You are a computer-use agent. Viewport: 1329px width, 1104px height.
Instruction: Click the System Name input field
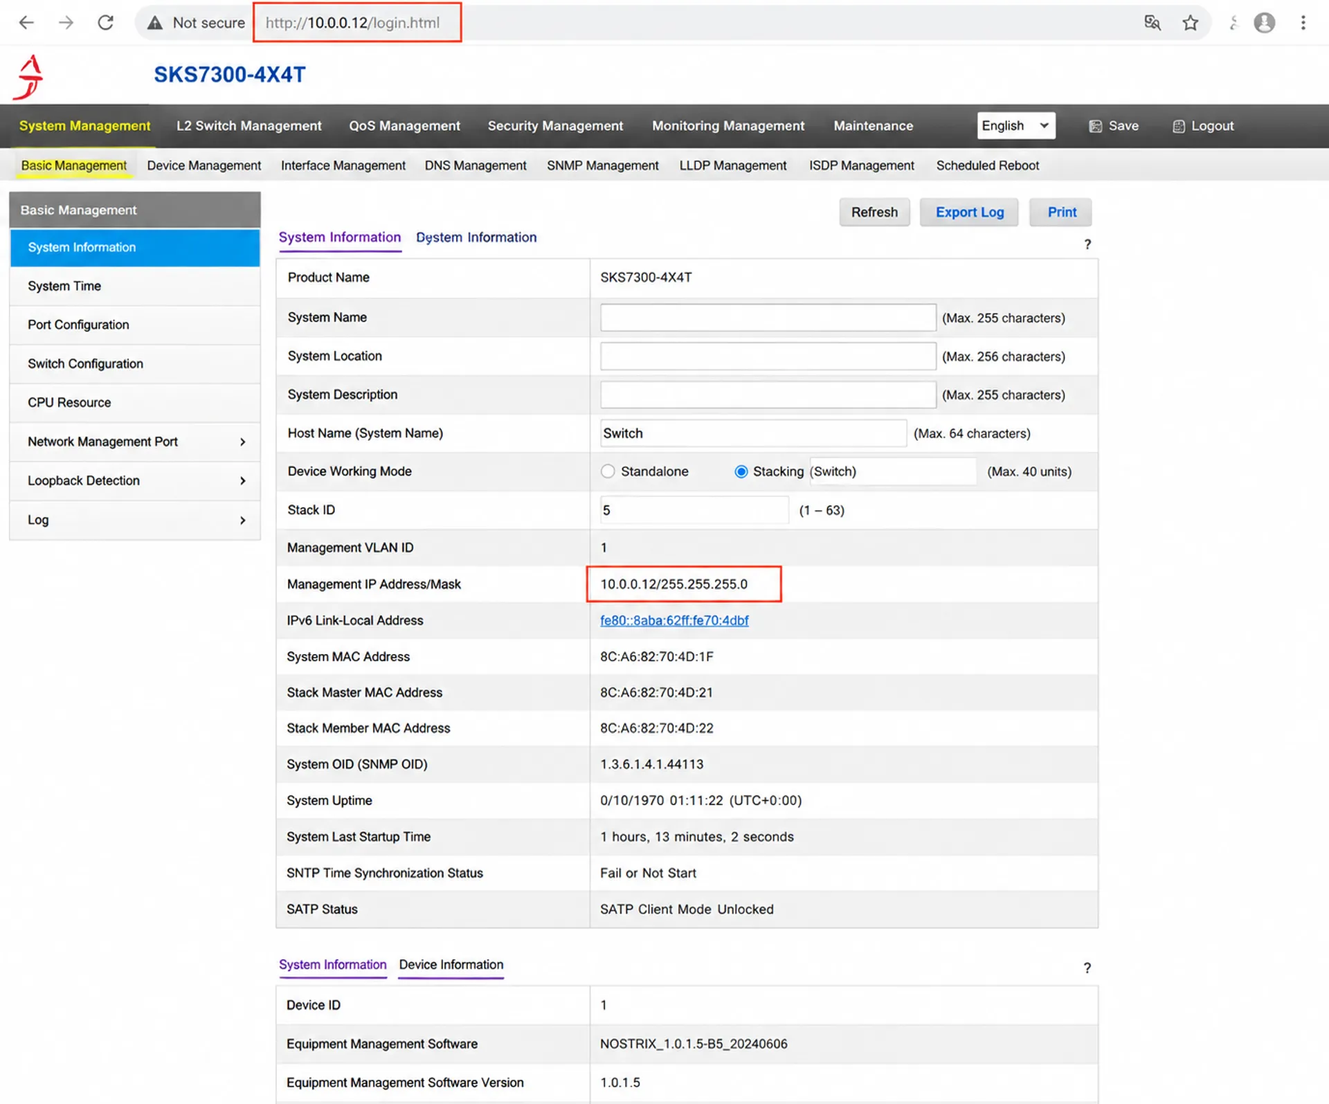768,318
